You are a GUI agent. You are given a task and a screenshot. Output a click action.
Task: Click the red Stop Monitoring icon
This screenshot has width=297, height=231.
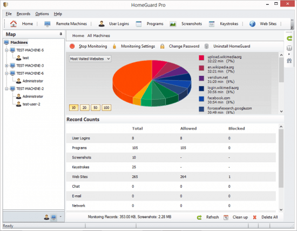(x=72, y=46)
